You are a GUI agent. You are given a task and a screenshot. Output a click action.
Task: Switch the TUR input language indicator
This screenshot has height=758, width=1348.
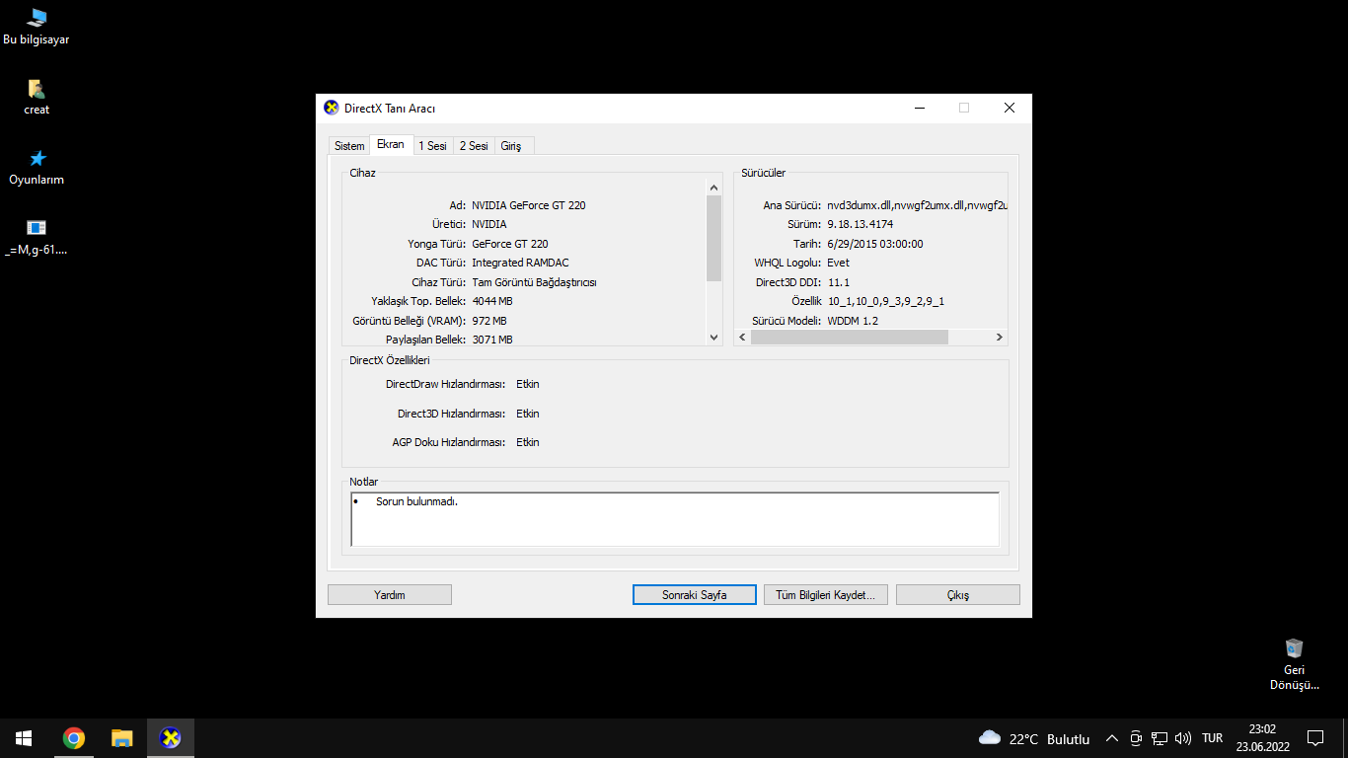click(x=1213, y=738)
